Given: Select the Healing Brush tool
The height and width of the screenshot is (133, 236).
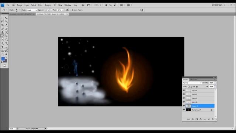Looking at the screenshot, I should pos(3,29).
